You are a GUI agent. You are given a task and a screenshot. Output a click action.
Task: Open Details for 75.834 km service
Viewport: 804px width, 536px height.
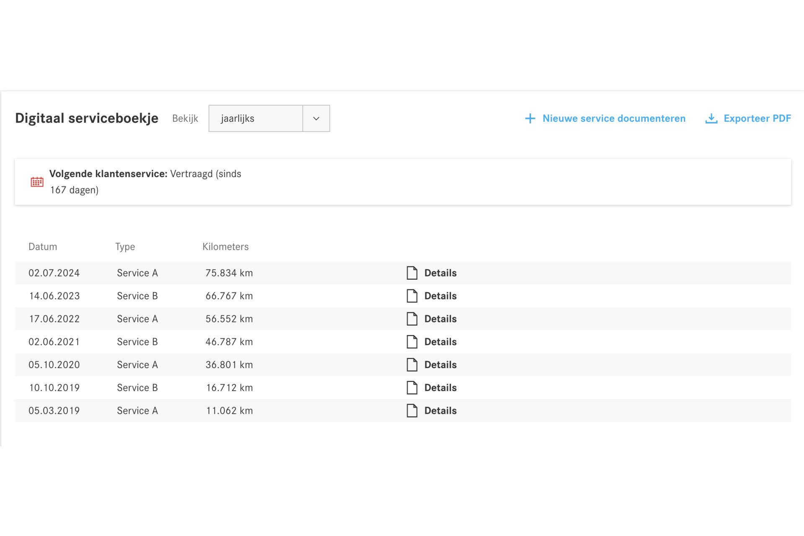(x=440, y=273)
